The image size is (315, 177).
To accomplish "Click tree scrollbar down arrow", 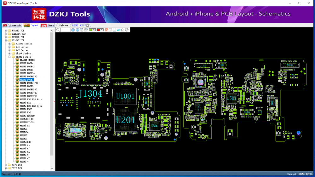I will pyautogui.click(x=52, y=169).
